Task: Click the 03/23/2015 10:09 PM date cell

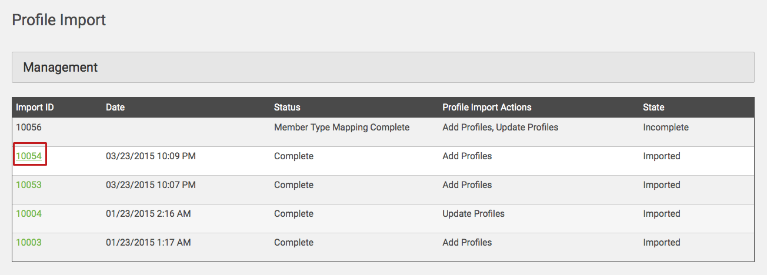Action: tap(151, 156)
